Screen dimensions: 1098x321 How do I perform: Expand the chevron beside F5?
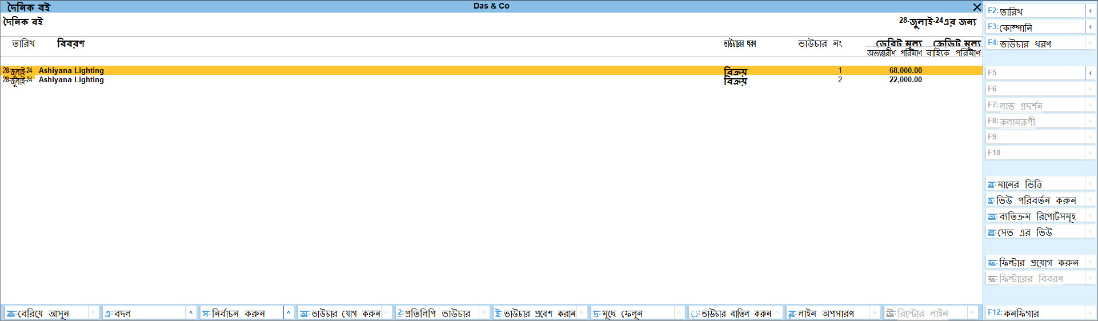tap(1090, 73)
